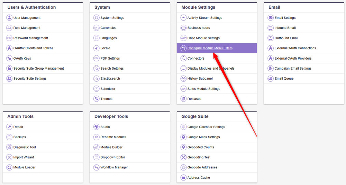Click the Google Maps Settings pin icon
This screenshot has width=346, height=185.
click(x=183, y=137)
